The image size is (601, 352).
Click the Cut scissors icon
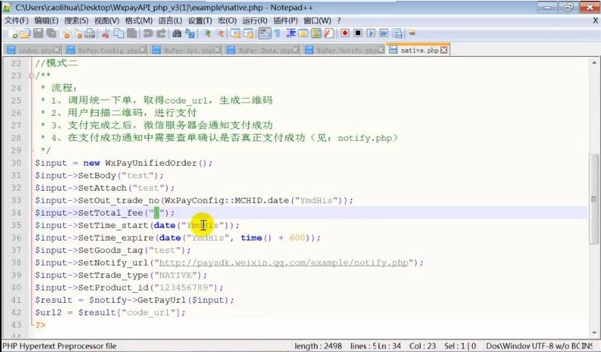pos(105,33)
